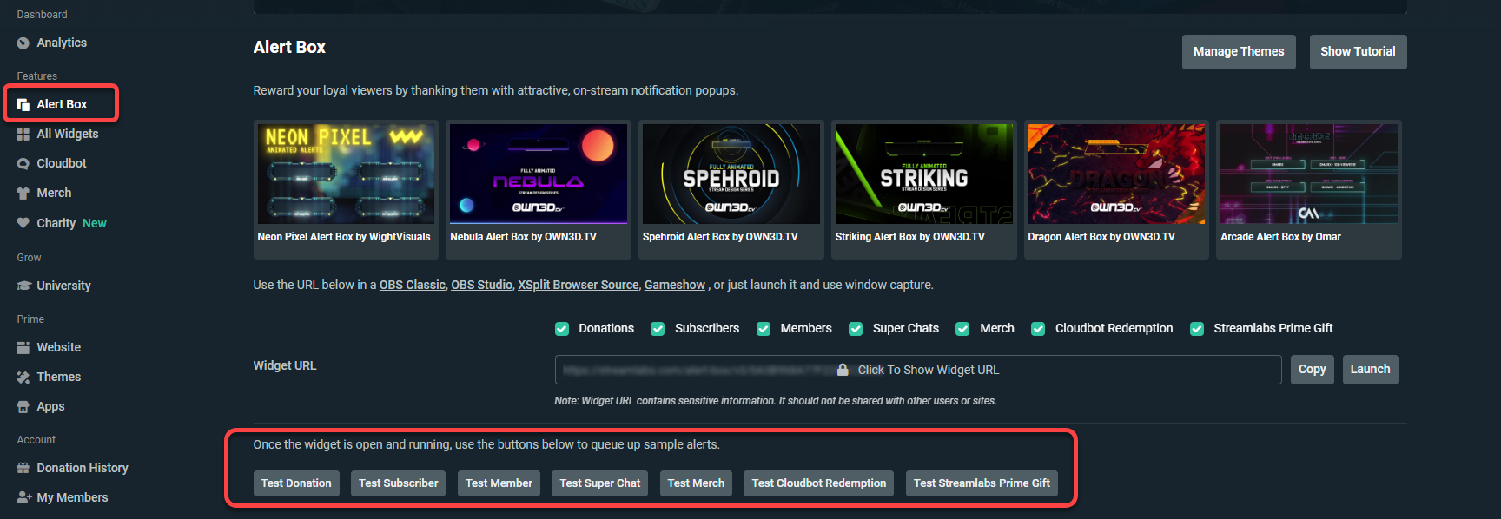1501x519 pixels.
Task: Click Test Cloudbot Redemption button
Action: pyautogui.click(x=819, y=483)
